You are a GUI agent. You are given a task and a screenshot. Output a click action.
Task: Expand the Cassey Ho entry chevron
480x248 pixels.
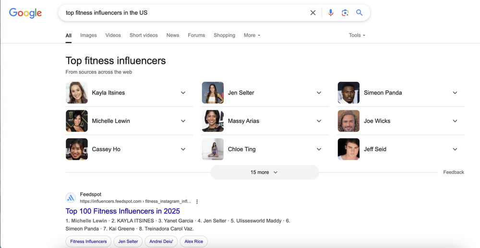click(183, 149)
